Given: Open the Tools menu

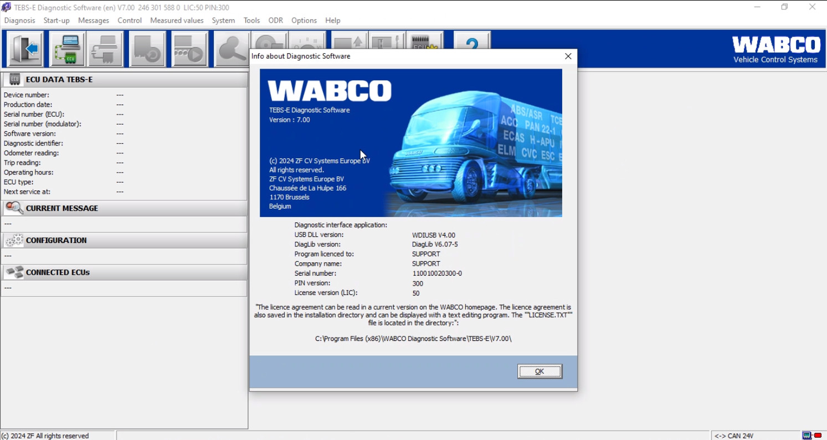Looking at the screenshot, I should pos(251,20).
